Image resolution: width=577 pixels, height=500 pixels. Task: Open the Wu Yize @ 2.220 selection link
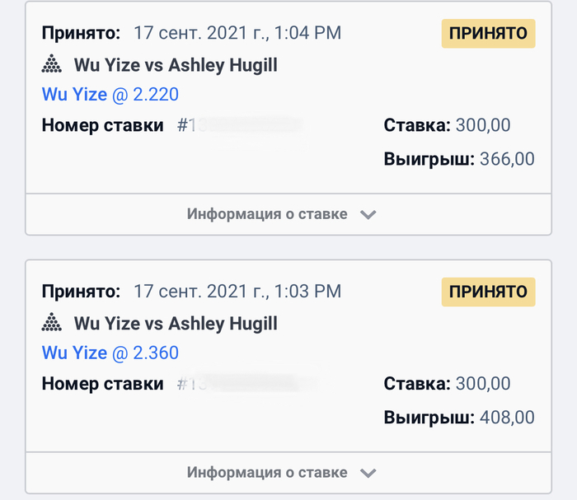pyautogui.click(x=110, y=95)
